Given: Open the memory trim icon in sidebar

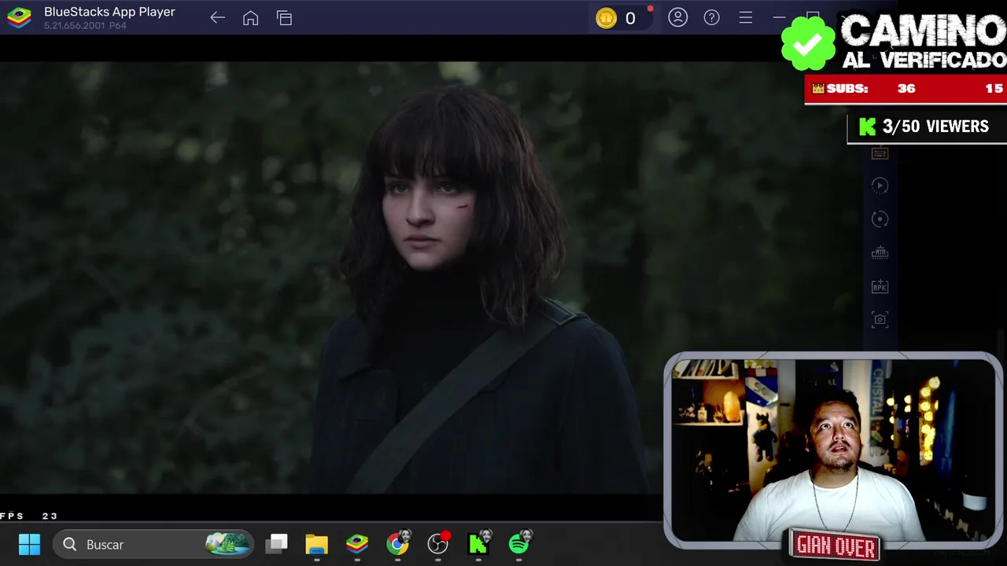Looking at the screenshot, I should tap(880, 252).
